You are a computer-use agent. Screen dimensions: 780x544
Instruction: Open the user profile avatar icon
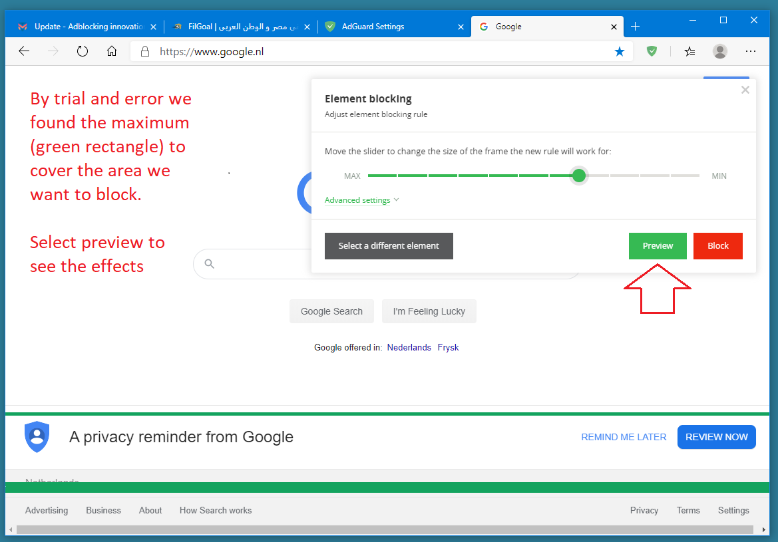pos(719,51)
